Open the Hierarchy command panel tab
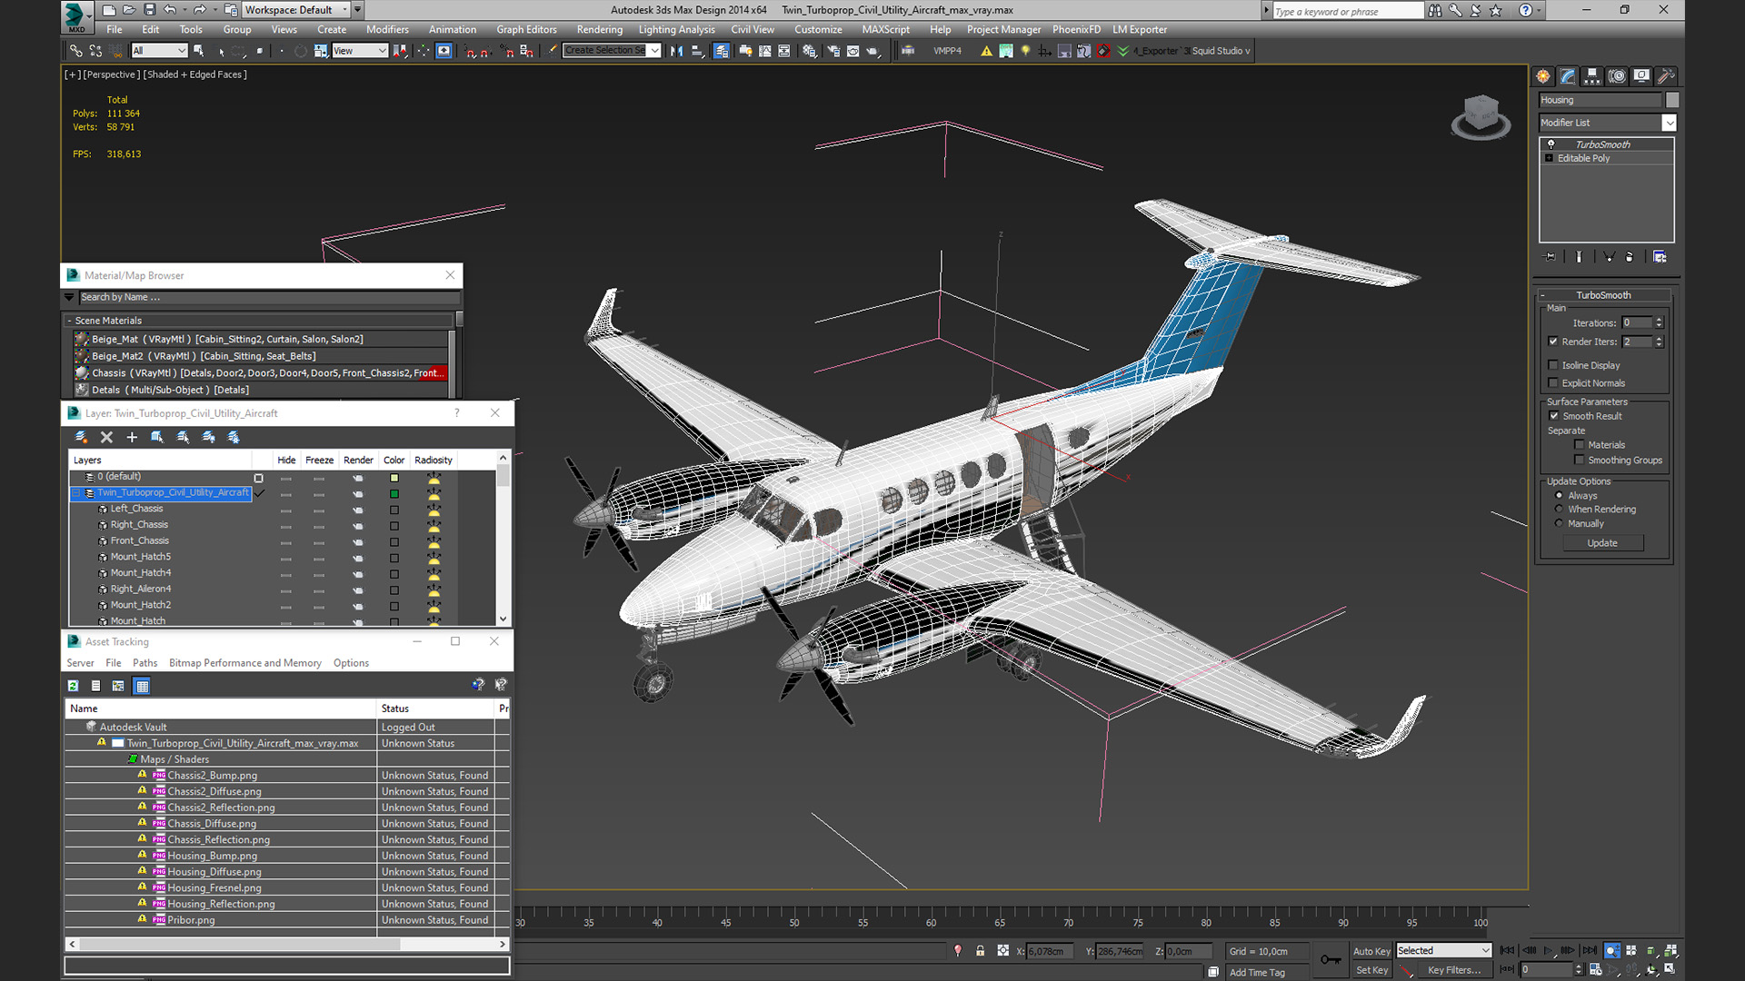Viewport: 1745px width, 981px height. click(x=1592, y=76)
